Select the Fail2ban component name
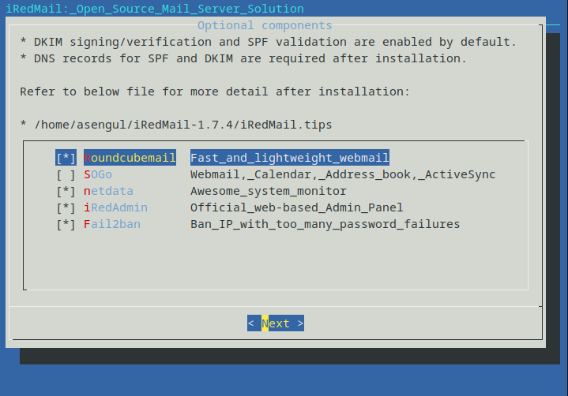568x396 pixels. 112,224
